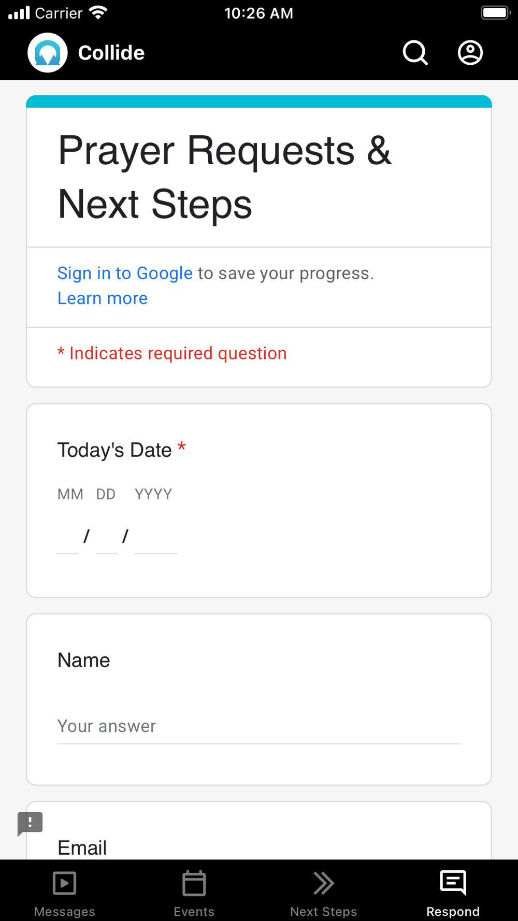
Task: Tap the Collide logo icon
Action: (48, 53)
